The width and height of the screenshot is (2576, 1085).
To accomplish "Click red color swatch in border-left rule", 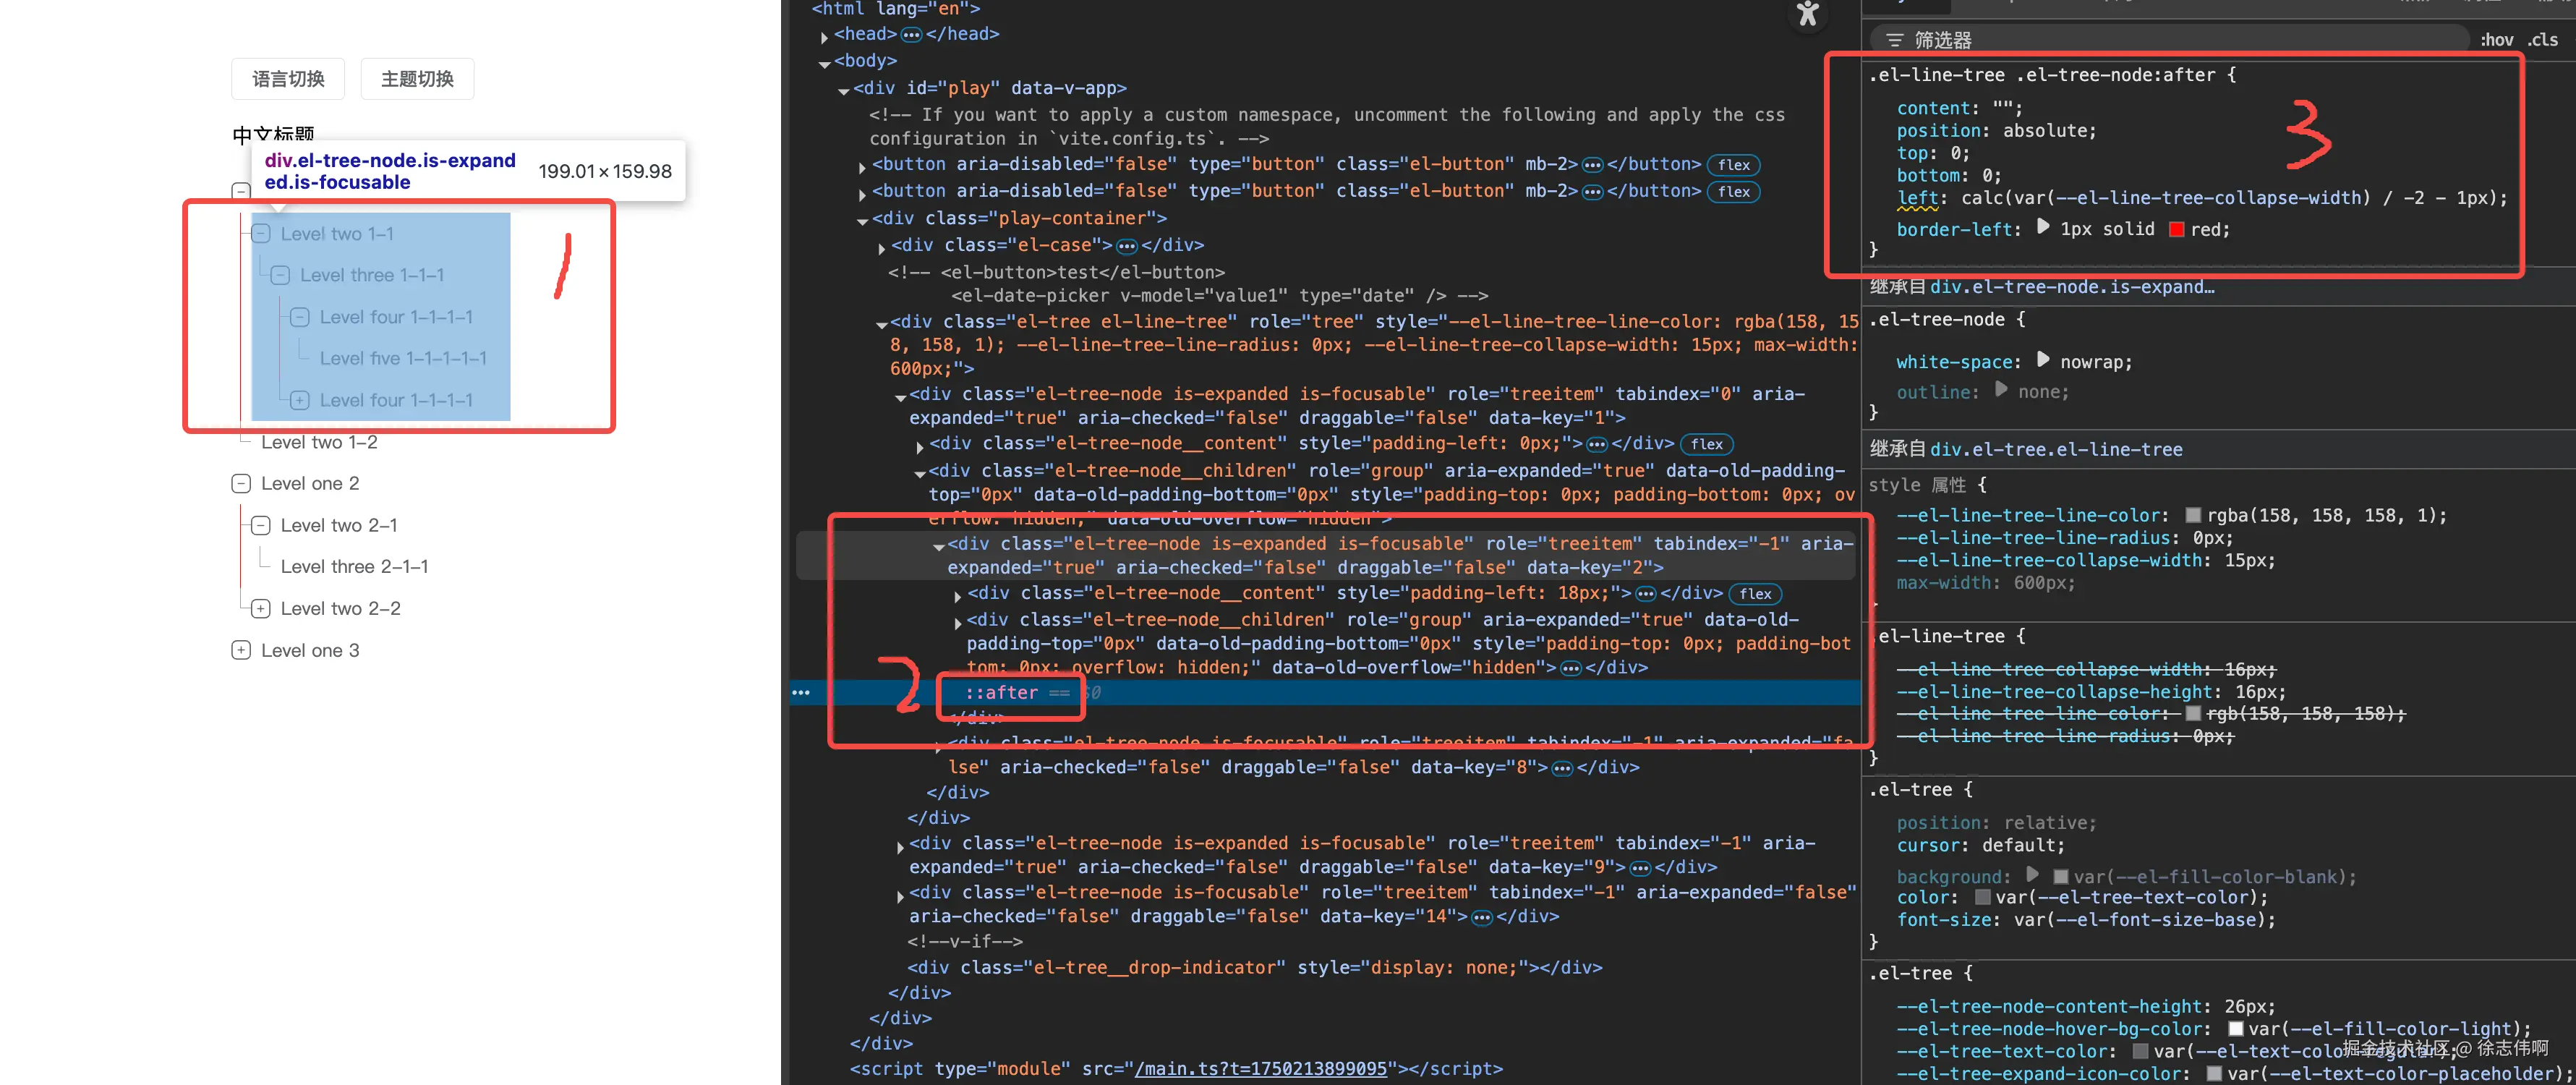I will 2176,230.
